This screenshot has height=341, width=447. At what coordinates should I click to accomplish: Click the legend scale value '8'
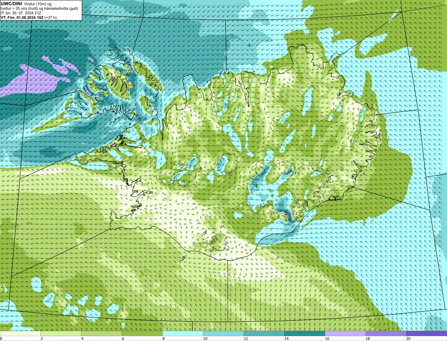(x=163, y=339)
